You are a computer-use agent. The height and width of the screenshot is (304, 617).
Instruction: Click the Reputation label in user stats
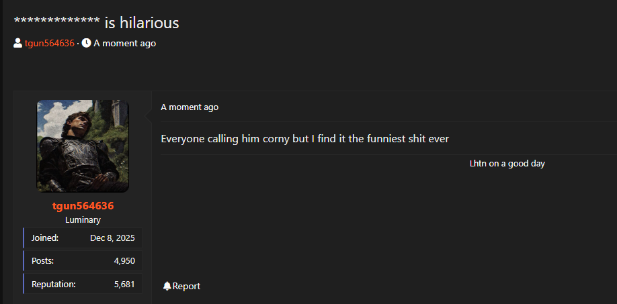click(53, 284)
